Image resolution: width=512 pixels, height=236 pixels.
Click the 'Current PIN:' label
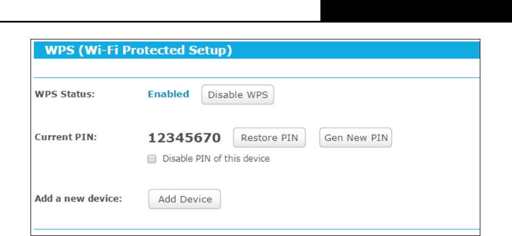[x=66, y=137]
